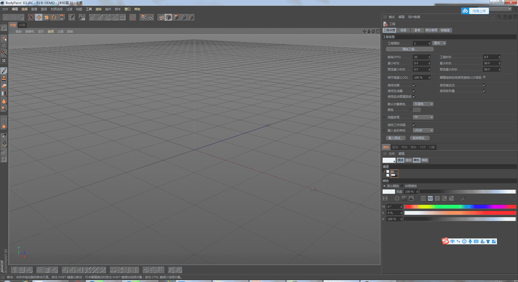Open the 默认对象颜色 dropdown
The image size is (518, 282).
pos(423,104)
